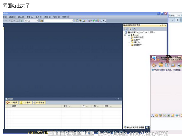Screen dimensions: 184x139
Task: Click the yellow folder icon in QQ window
Action: tap(161, 65)
